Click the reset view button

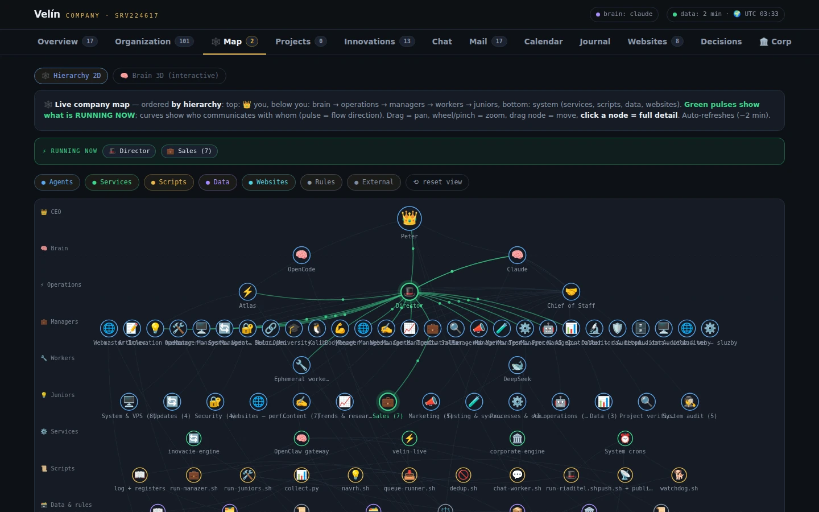(437, 182)
